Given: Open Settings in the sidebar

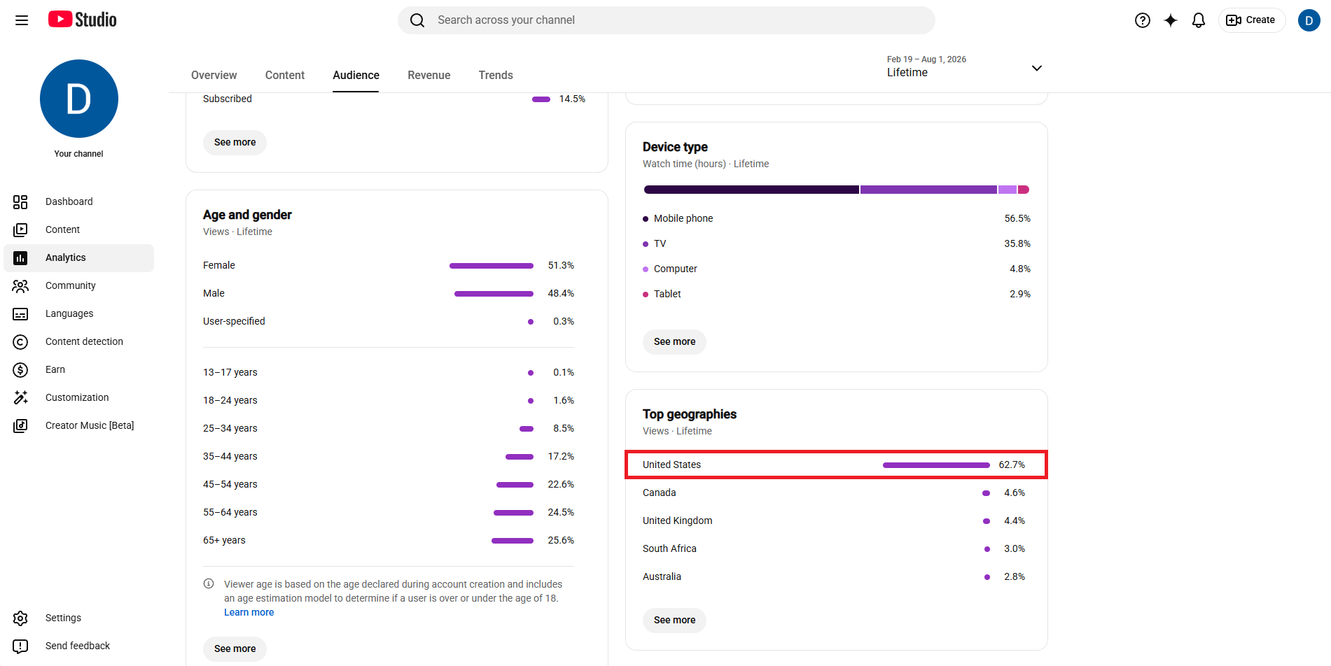Looking at the screenshot, I should pyautogui.click(x=78, y=618).
